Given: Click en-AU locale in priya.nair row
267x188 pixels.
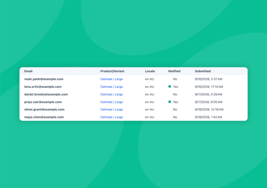Looking at the screenshot, I should point(150,102).
